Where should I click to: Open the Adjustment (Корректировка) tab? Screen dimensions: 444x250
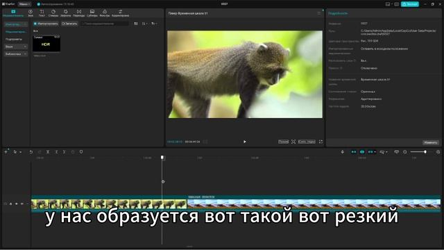coord(120,13)
